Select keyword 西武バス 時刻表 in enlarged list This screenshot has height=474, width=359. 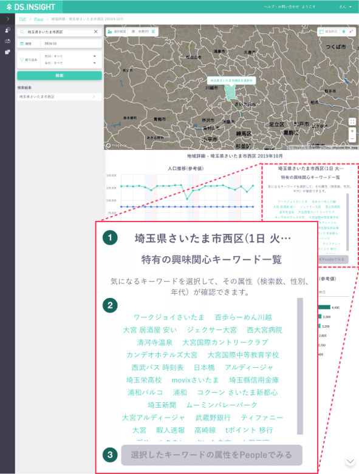(157, 367)
